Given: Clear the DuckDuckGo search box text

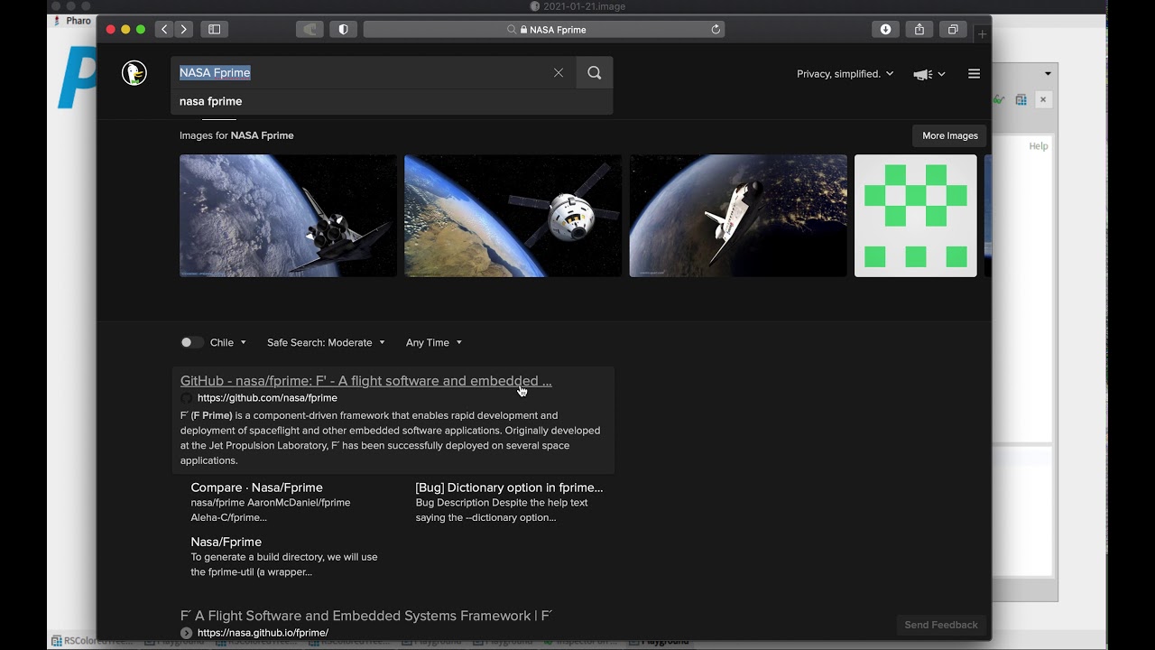Looking at the screenshot, I should pyautogui.click(x=559, y=73).
